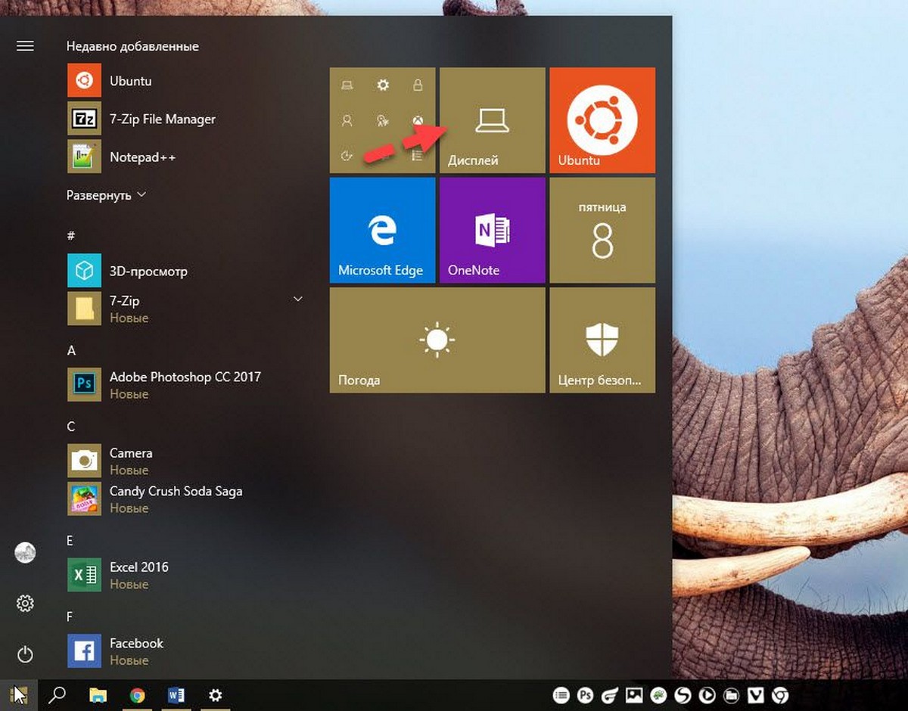Click the A letter header
This screenshot has width=908, height=711.
[71, 350]
